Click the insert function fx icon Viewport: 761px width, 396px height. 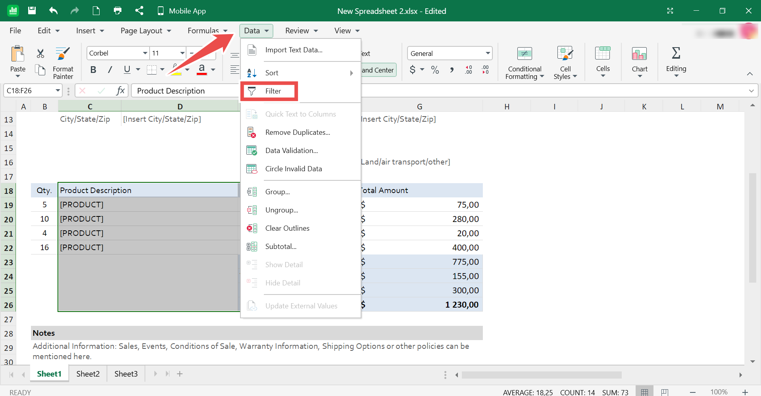(x=120, y=91)
